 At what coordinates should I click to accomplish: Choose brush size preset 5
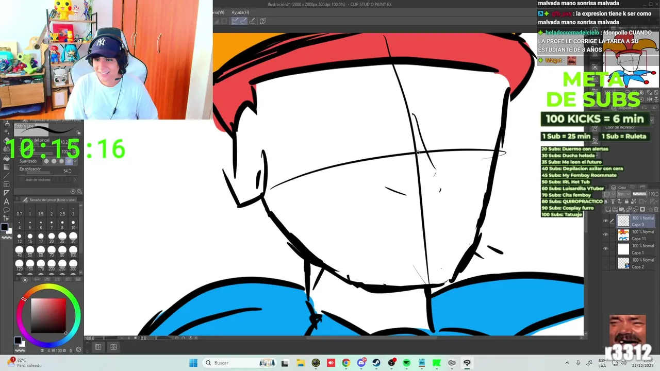[x=30, y=224]
